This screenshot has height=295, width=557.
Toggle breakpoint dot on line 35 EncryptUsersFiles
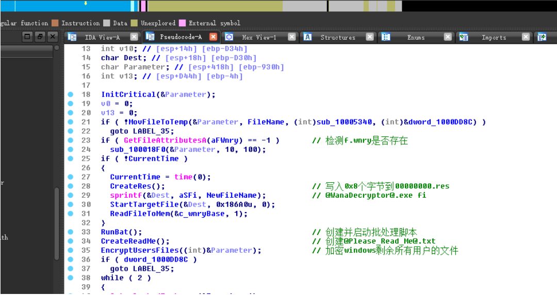(70, 250)
